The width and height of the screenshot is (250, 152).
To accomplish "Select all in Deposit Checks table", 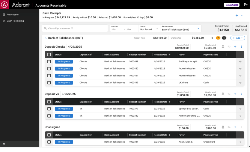I will coord(49,55).
